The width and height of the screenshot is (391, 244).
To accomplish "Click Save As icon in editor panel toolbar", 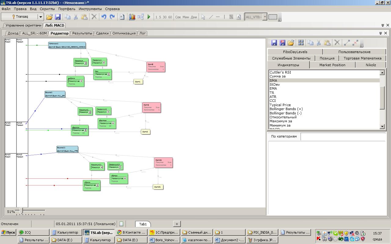I will tap(283, 43).
